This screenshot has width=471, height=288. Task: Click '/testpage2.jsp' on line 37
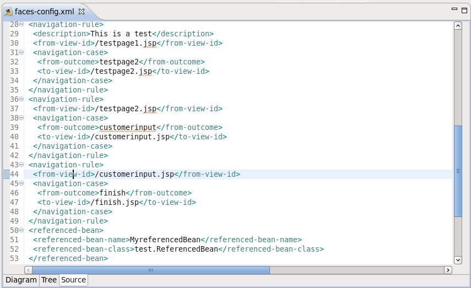pos(126,108)
